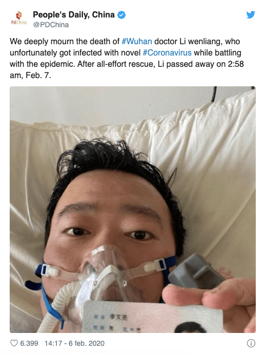Screen dimensions: 265x353
Task: Like the tweet with the heart icon
Action: click(14, 343)
